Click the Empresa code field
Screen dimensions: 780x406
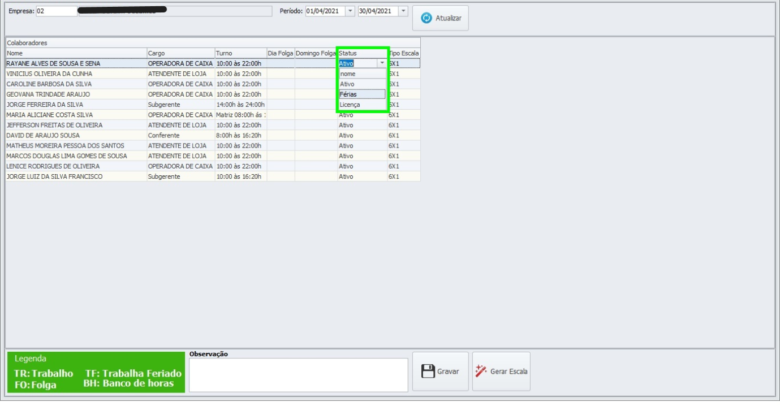click(x=57, y=11)
